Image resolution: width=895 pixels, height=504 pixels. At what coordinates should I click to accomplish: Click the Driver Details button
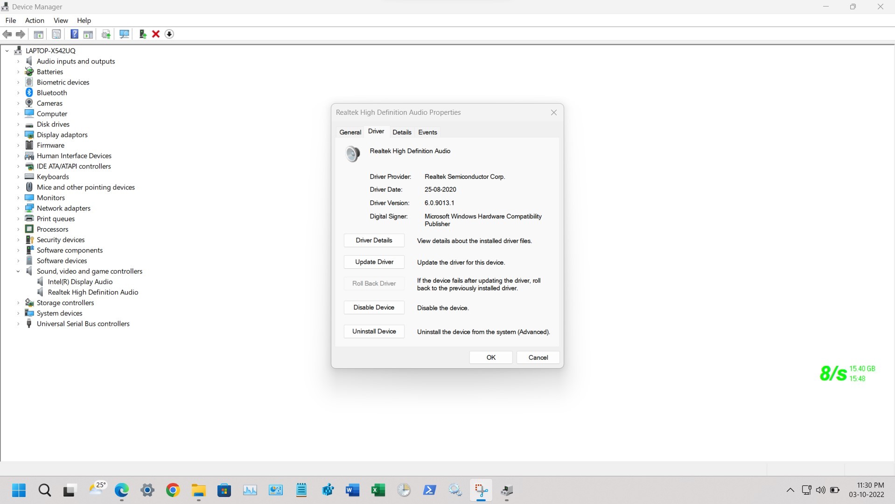tap(374, 240)
